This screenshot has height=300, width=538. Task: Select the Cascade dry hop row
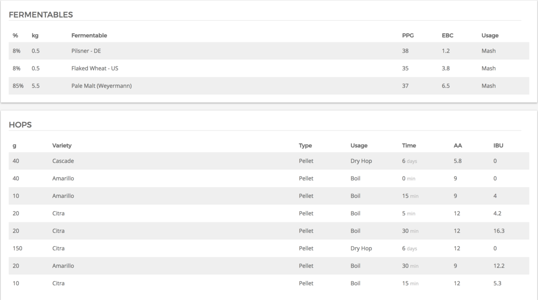pyautogui.click(x=269, y=161)
